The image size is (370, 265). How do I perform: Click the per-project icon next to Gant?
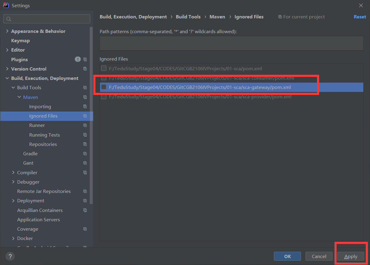85,163
